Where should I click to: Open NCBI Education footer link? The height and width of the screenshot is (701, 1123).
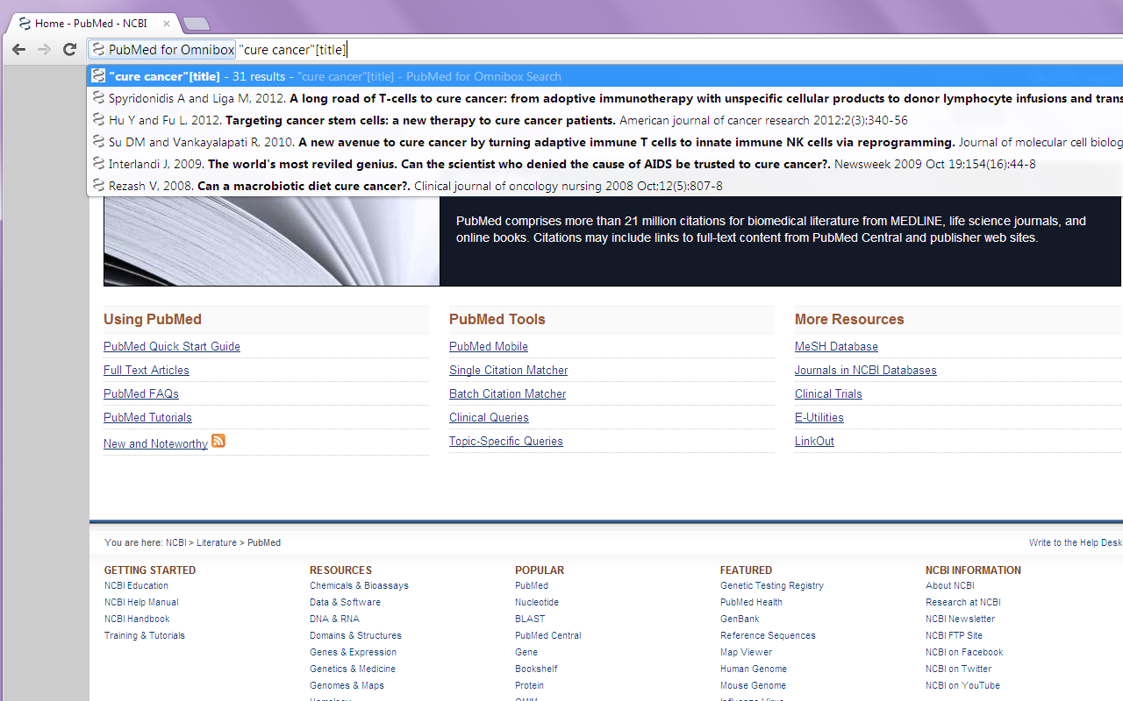(x=136, y=585)
